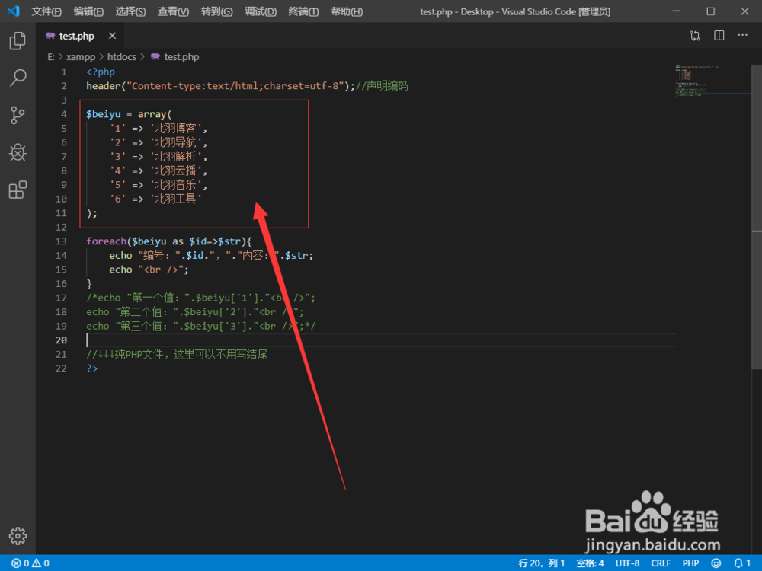762x571 pixels.
Task: Open notifications bell in status bar
Action: pyautogui.click(x=742, y=563)
